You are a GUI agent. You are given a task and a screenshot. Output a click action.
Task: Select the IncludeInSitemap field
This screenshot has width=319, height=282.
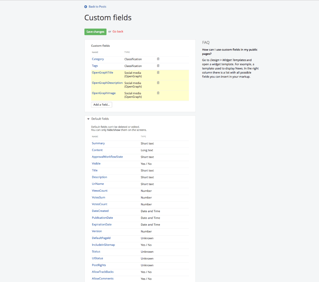(103, 245)
